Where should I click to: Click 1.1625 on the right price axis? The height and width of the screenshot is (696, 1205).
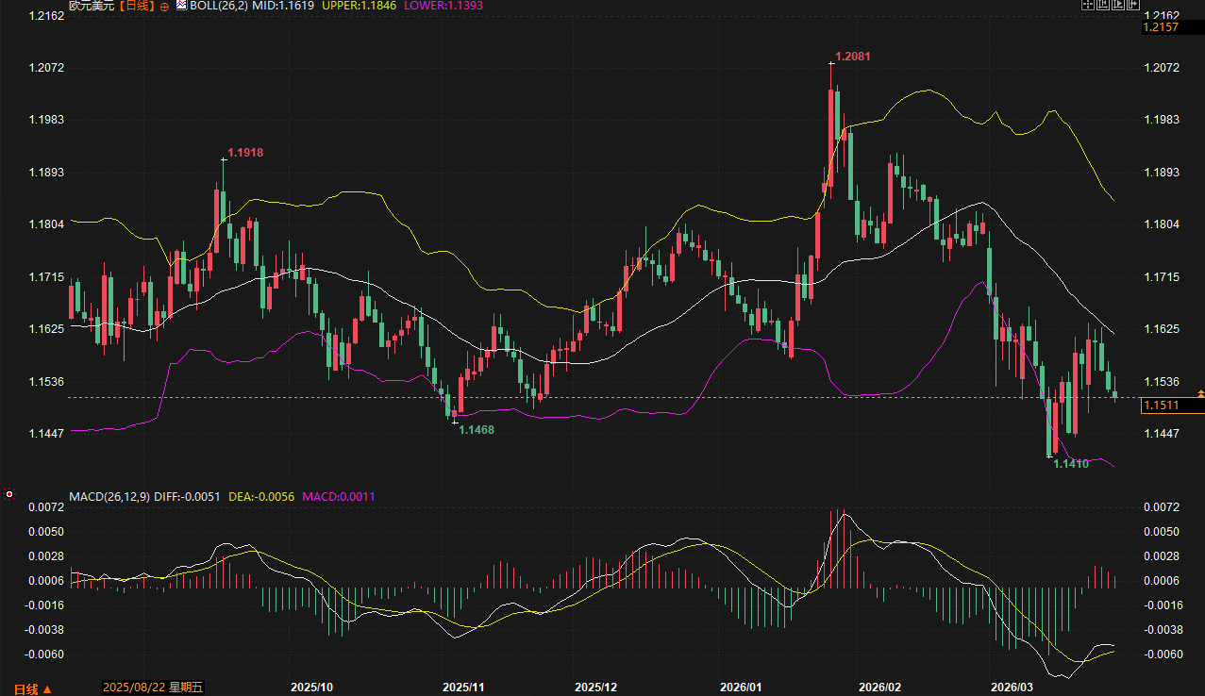pos(1161,329)
